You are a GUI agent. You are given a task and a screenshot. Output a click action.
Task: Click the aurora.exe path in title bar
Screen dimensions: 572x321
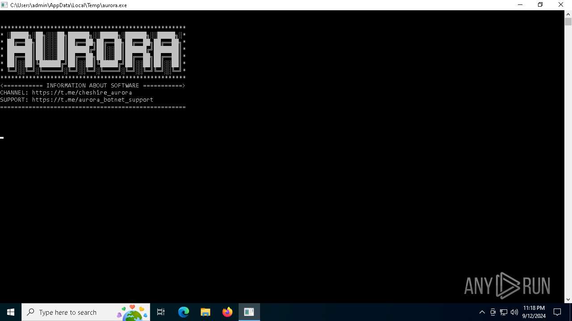pos(69,5)
